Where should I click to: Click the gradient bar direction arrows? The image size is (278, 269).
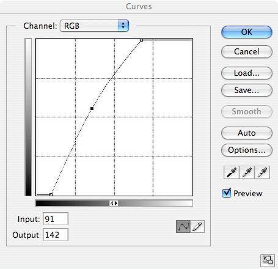[114, 203]
